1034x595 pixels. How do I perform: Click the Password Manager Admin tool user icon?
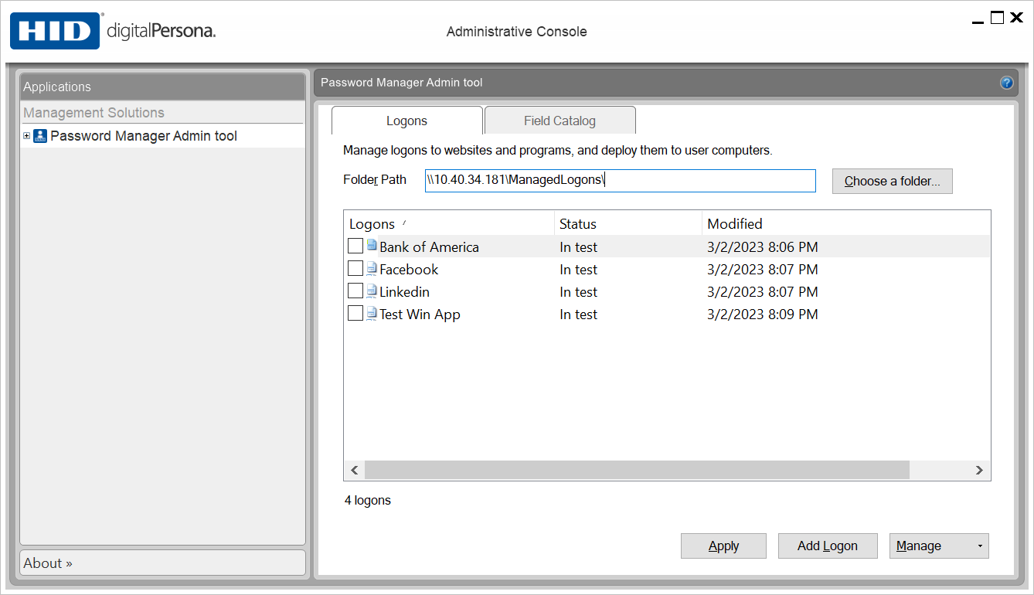click(x=40, y=136)
